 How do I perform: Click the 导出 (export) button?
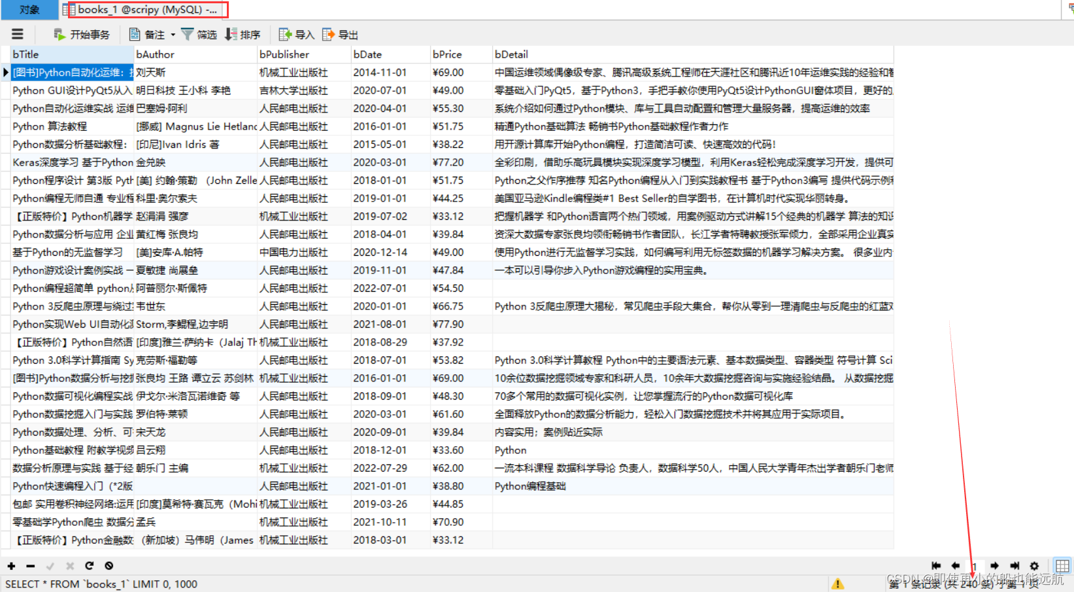(x=340, y=35)
